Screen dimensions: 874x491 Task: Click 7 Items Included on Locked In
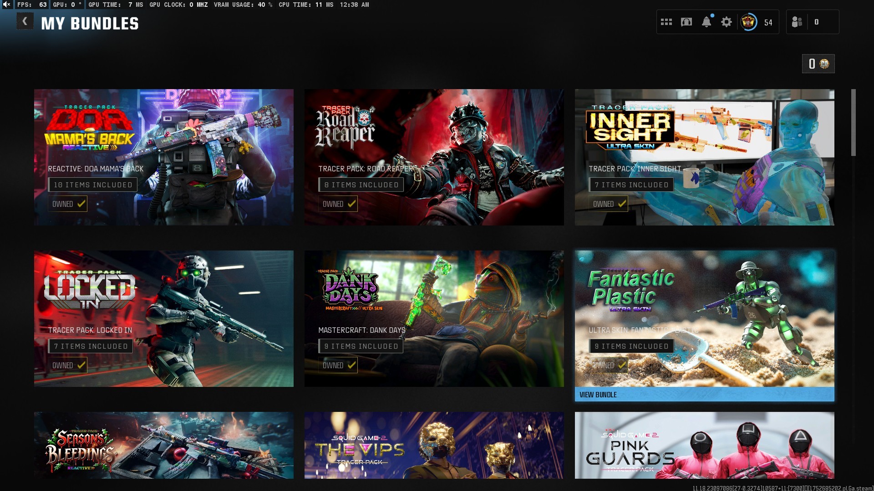(91, 346)
